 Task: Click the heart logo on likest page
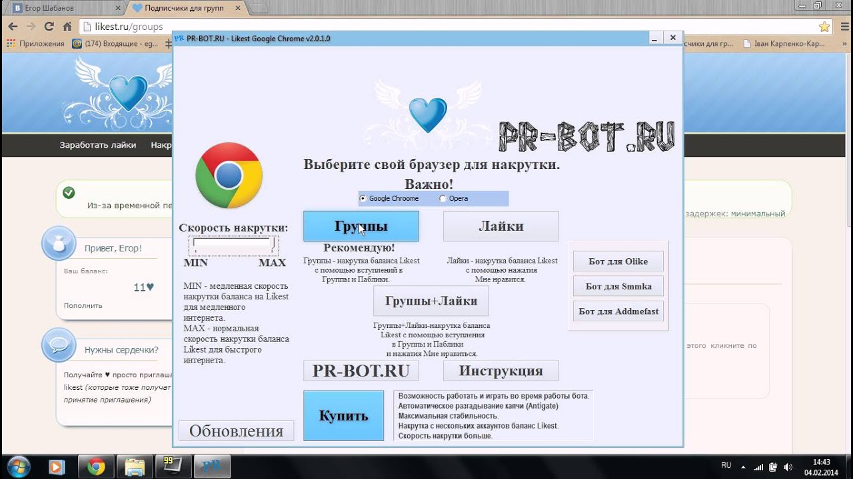[127, 92]
